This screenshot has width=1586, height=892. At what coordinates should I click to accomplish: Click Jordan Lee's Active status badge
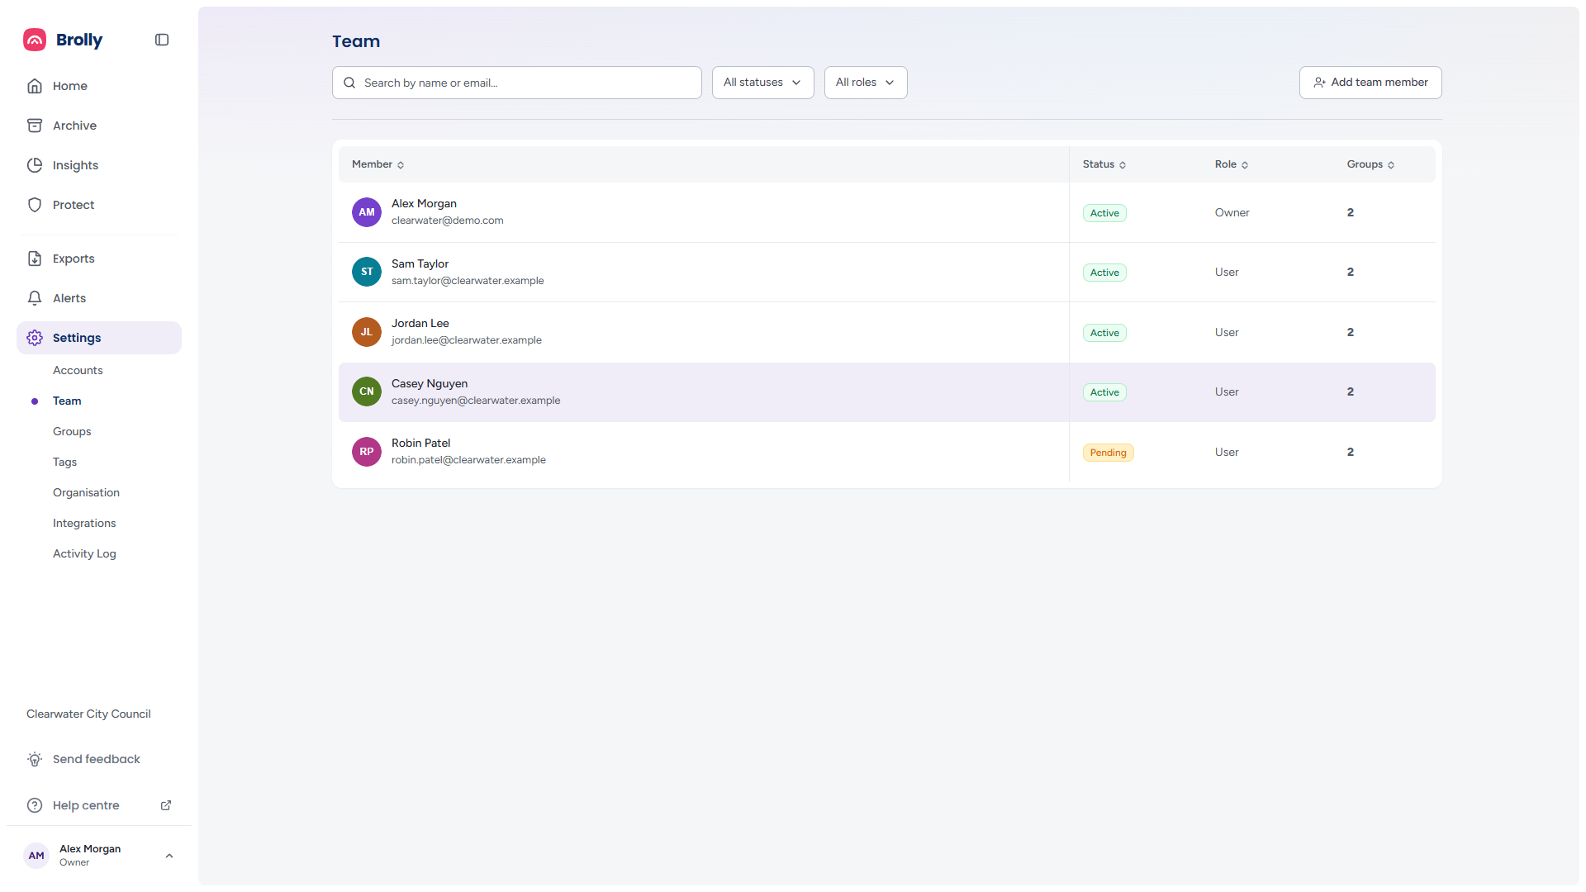(x=1104, y=333)
